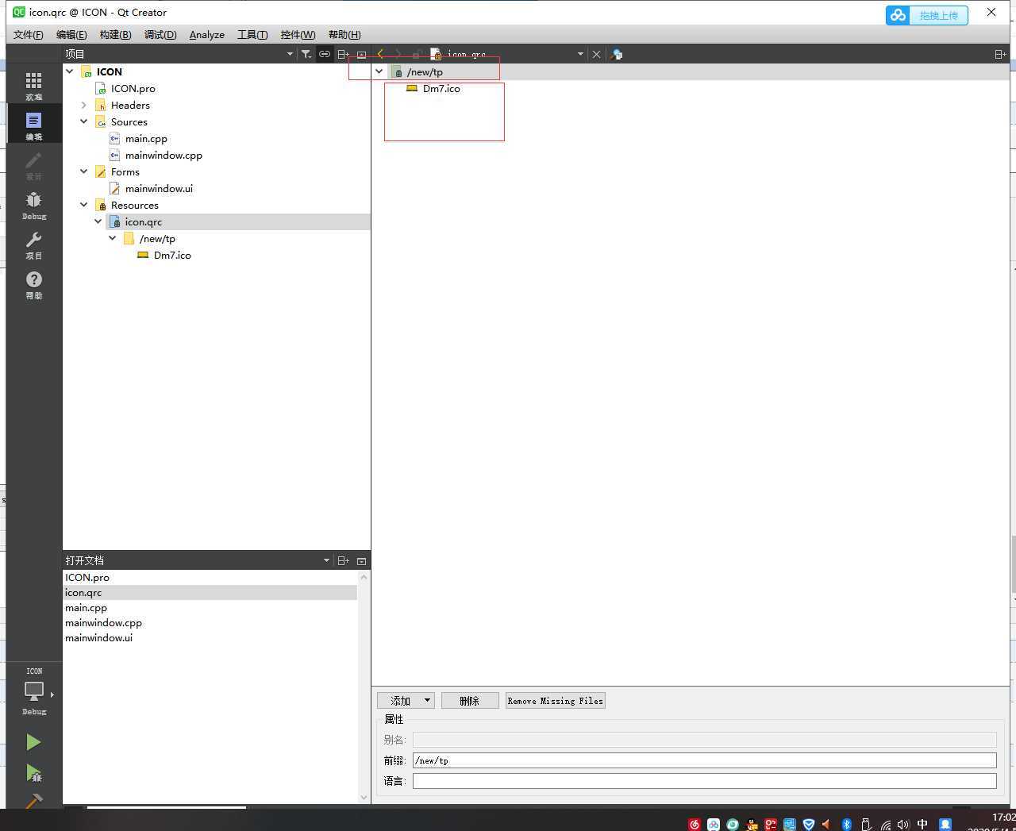The width and height of the screenshot is (1016, 831).
Task: Click the open documents scrollbar
Action: click(364, 687)
